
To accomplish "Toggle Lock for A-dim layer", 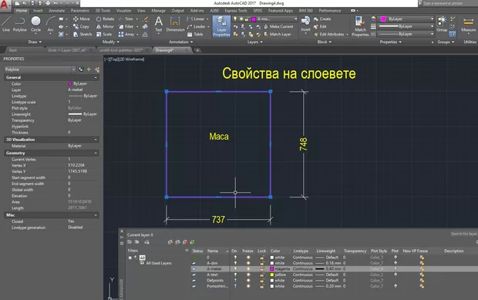I will (262, 263).
